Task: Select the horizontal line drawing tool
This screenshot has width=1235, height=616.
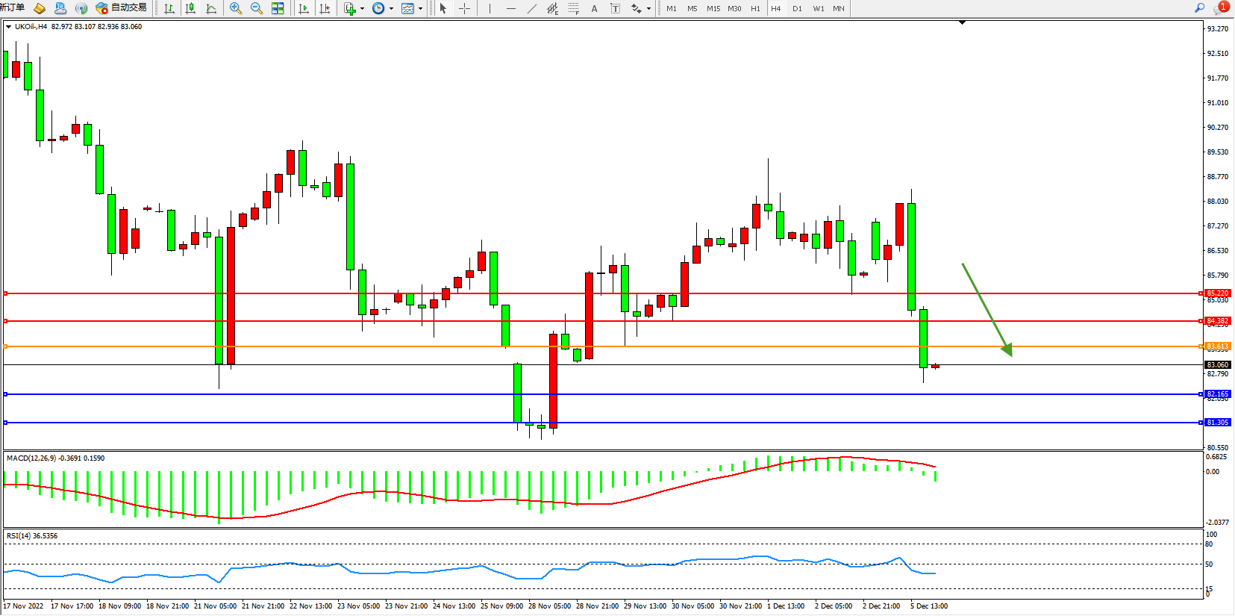Action: click(510, 8)
